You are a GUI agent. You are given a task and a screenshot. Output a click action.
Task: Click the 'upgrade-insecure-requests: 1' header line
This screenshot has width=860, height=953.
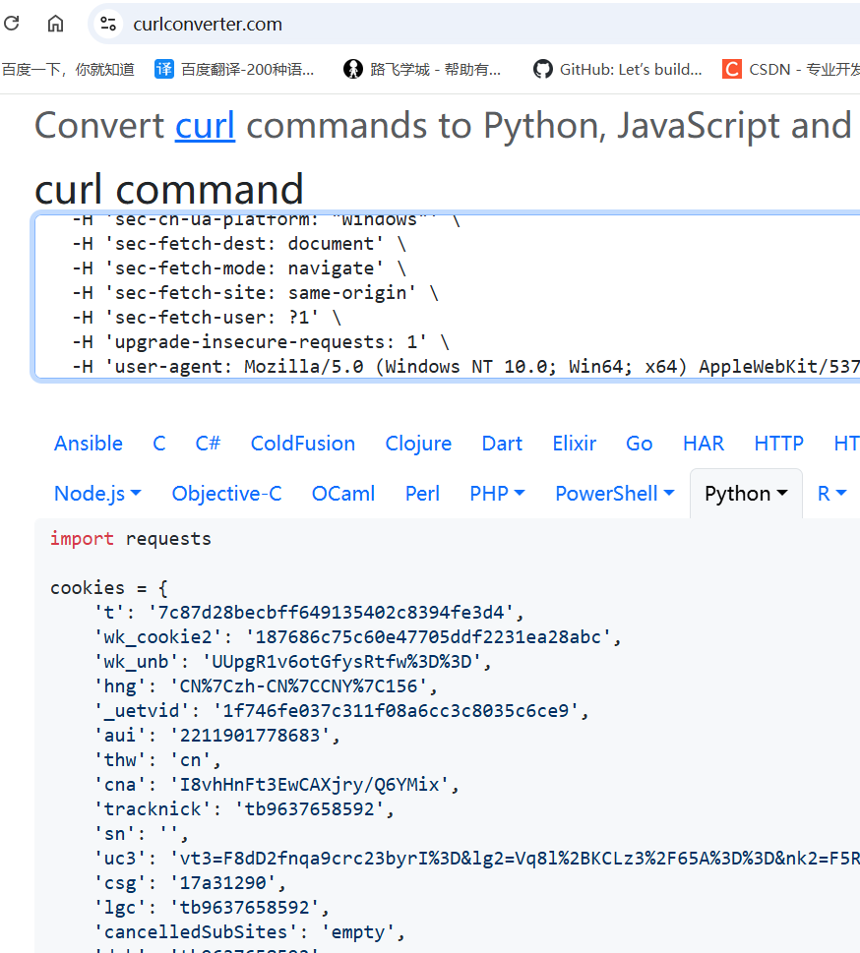261,342
